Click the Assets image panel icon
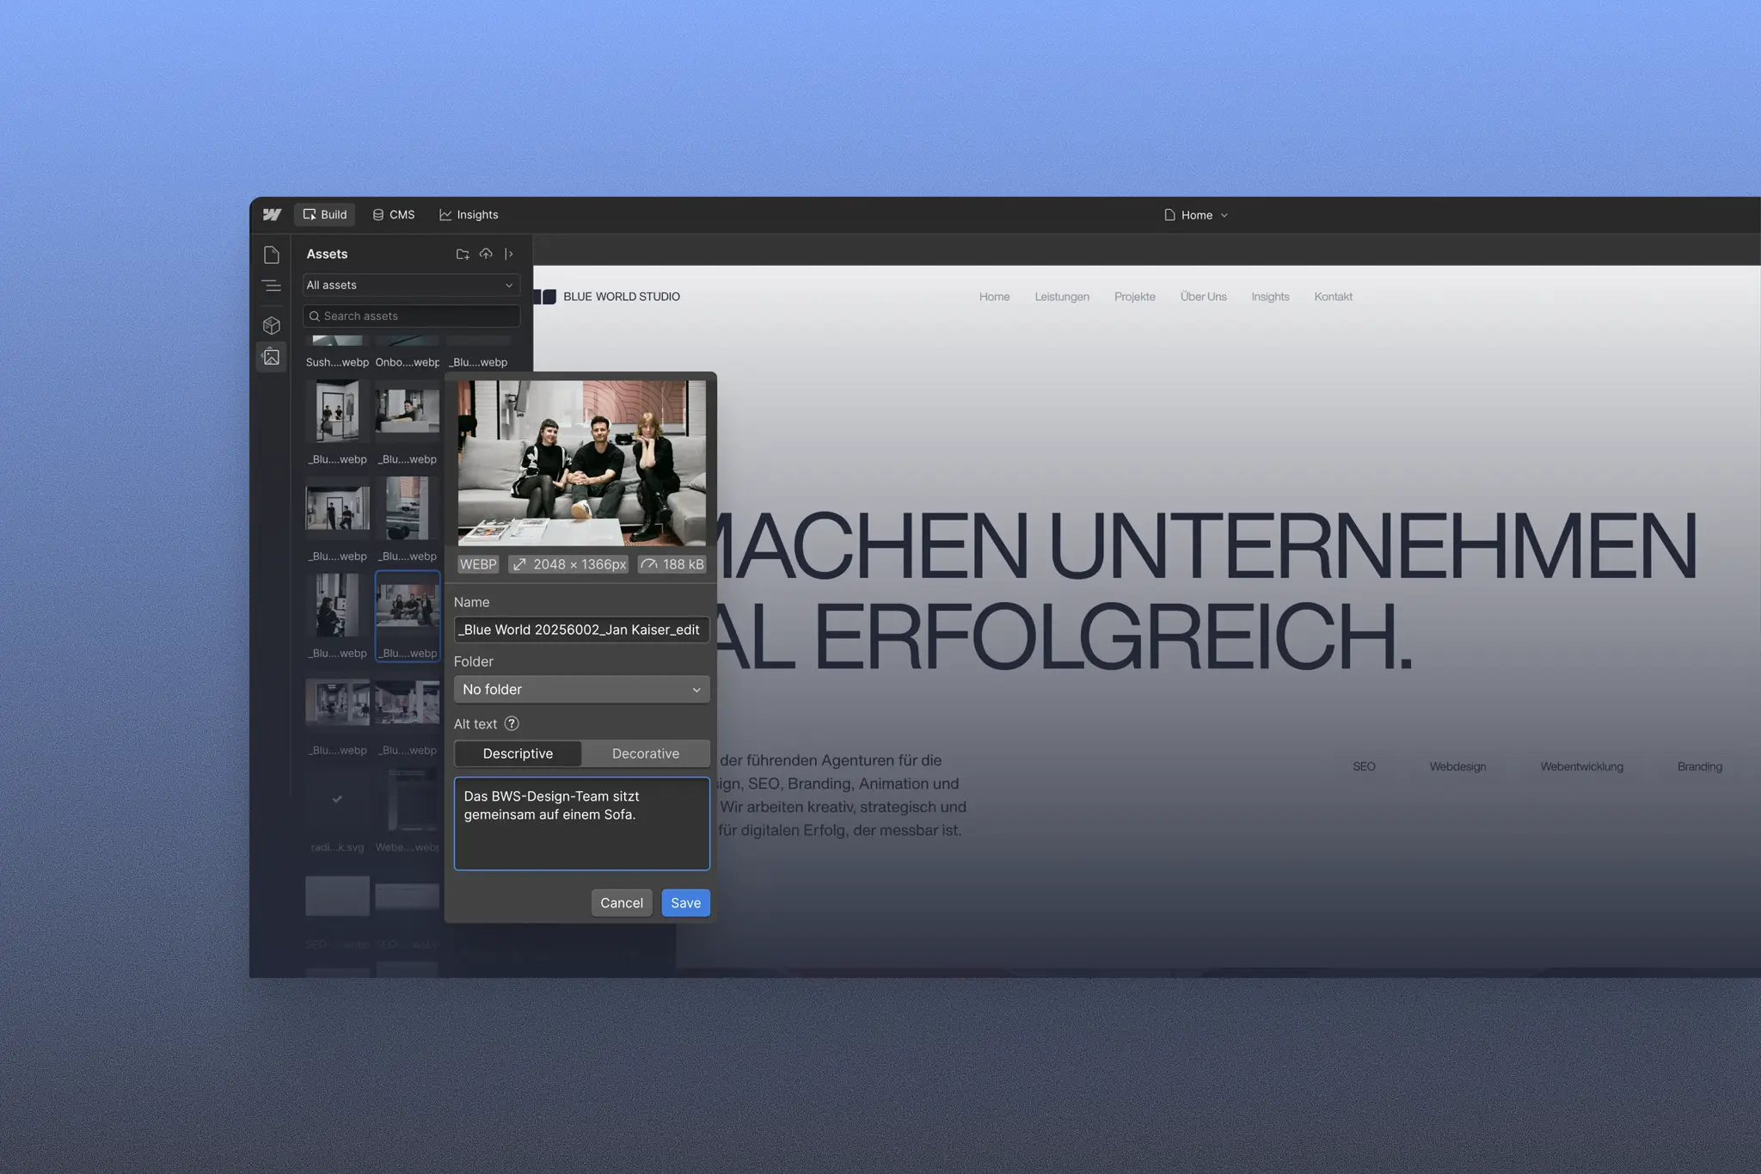The height and width of the screenshot is (1174, 1761). pos(272,357)
